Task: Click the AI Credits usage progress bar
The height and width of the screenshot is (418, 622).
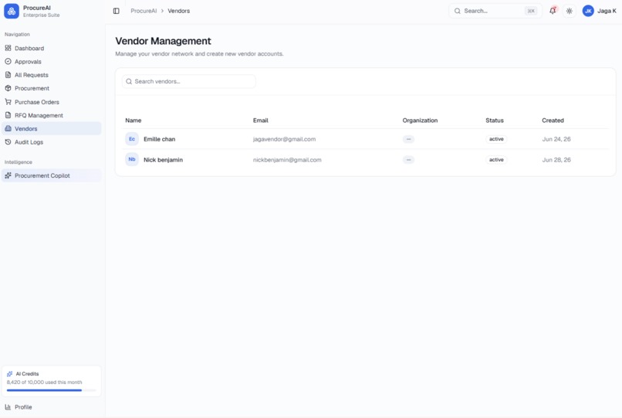Action: click(x=52, y=390)
